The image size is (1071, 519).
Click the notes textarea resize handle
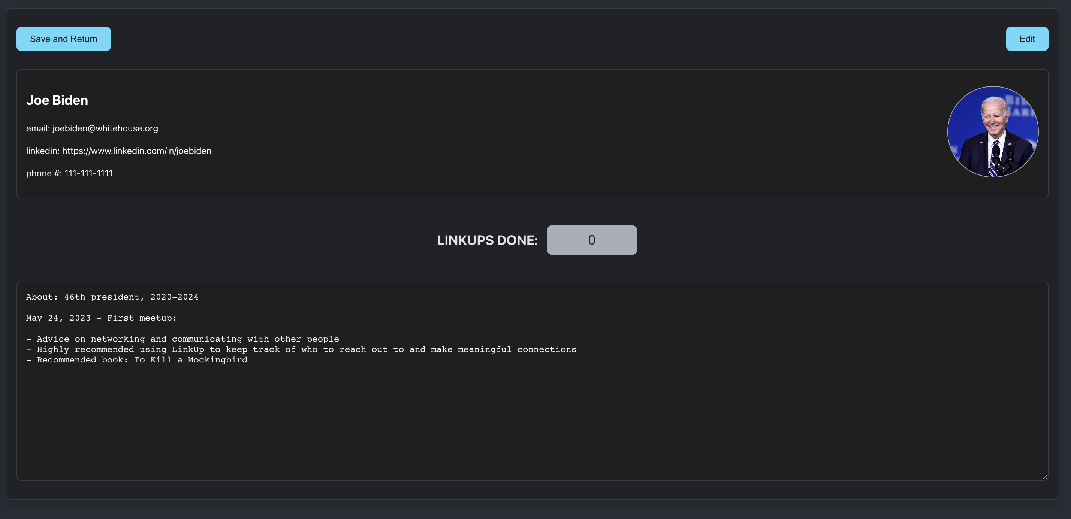click(1044, 477)
